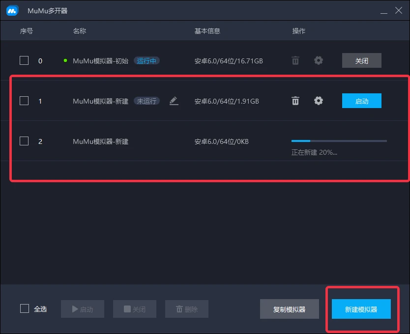Click the 未运行 status badge
The image size is (410, 334).
(147, 101)
